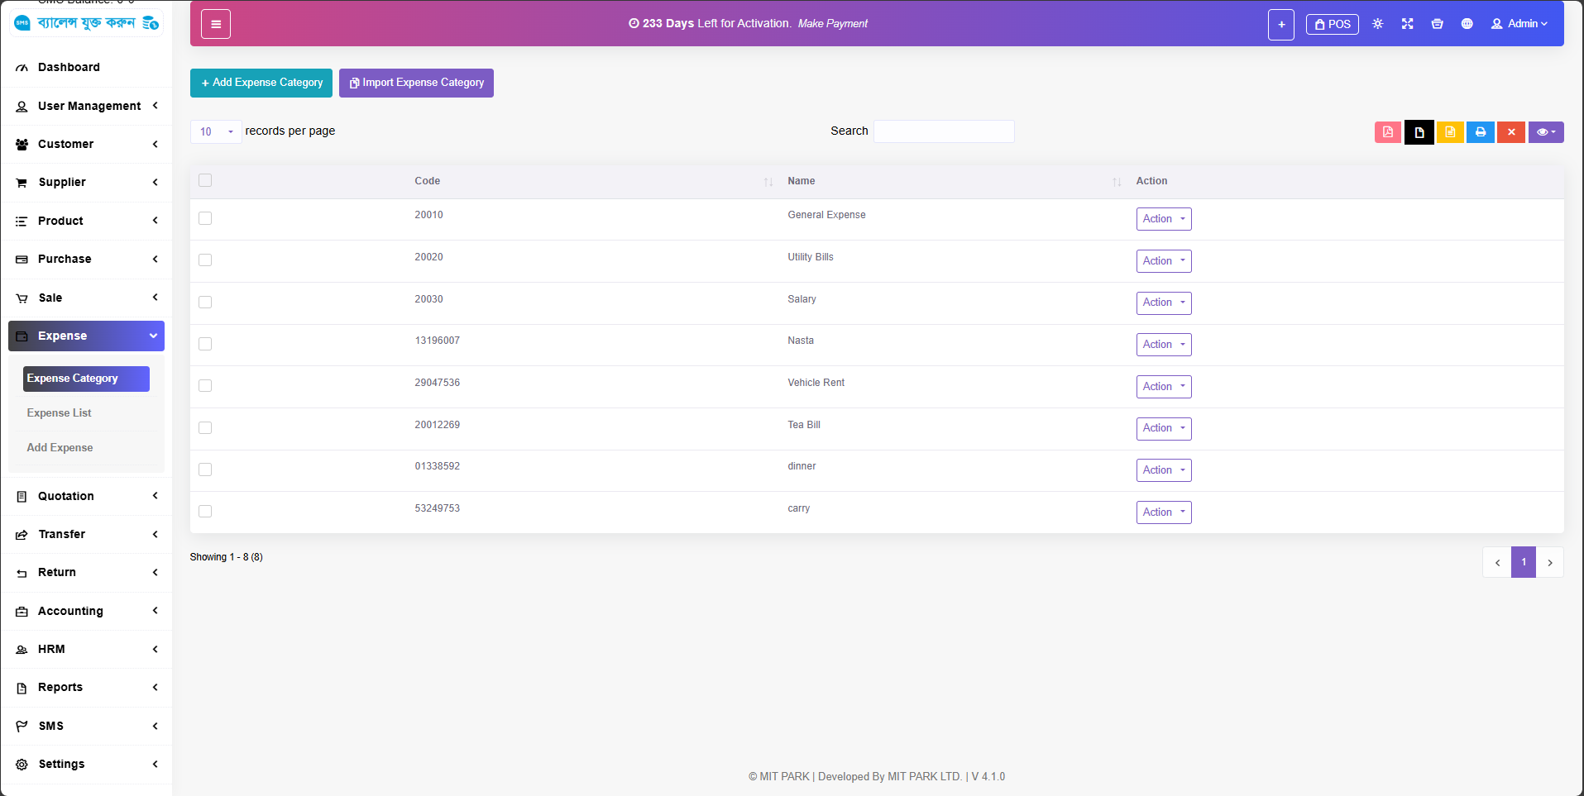The height and width of the screenshot is (796, 1584).
Task: Click Add Expense Category button
Action: [261, 83]
